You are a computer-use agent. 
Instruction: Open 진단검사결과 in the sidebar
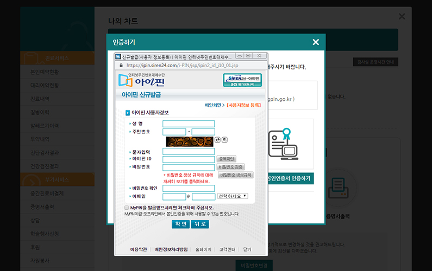coord(57,152)
